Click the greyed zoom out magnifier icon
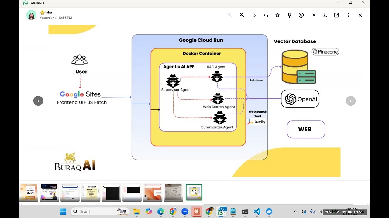This screenshot has height=218, width=389. 230,15
